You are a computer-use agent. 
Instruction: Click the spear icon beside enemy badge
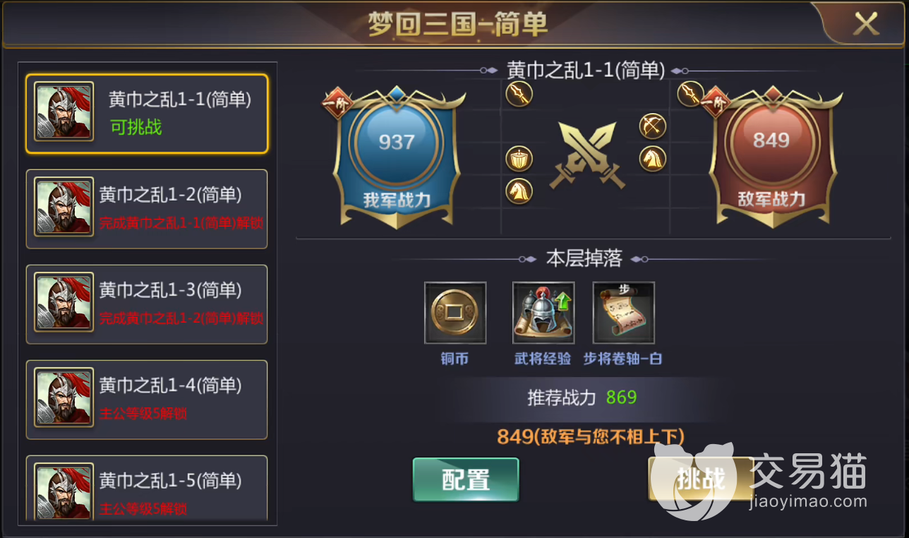coord(691,93)
